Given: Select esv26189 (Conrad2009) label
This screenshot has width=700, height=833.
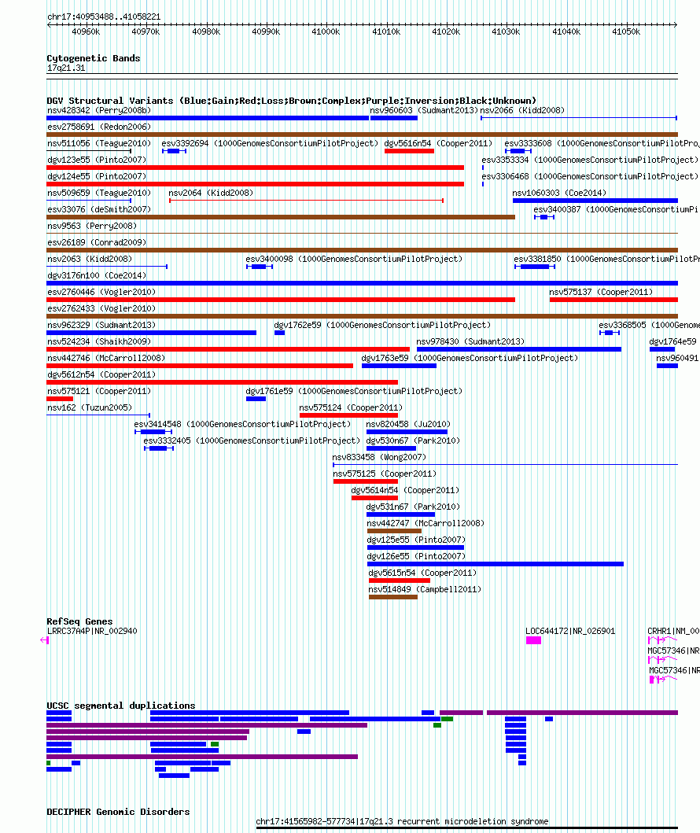Looking at the screenshot, I should pos(97,242).
